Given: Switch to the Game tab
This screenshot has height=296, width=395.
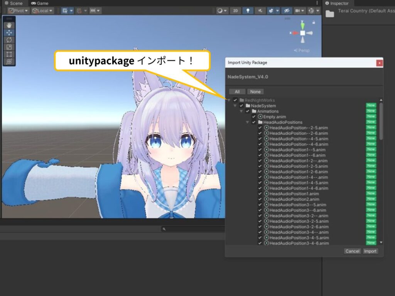Looking at the screenshot, I should click(40, 3).
